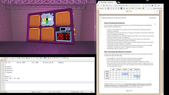Image resolution: width=169 pixels, height=95 pixels.
Task: Click the green south key on the module
Action: point(47,22)
